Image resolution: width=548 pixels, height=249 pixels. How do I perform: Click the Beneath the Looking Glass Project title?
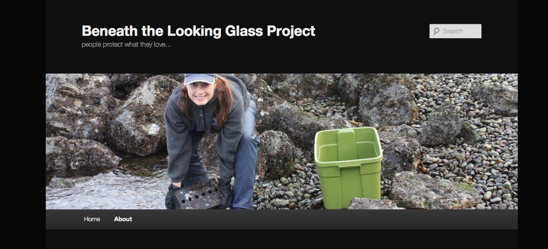pyautogui.click(x=198, y=31)
